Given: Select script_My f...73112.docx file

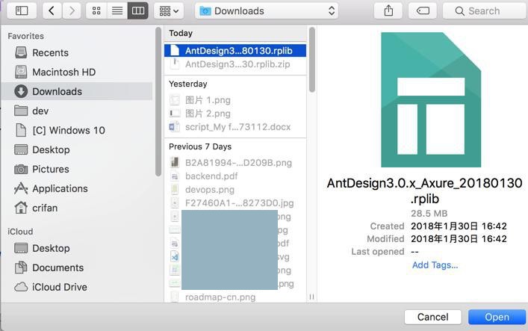Looking at the screenshot, I should [x=235, y=127].
